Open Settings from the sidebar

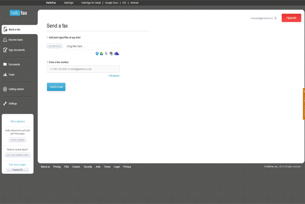click(13, 104)
